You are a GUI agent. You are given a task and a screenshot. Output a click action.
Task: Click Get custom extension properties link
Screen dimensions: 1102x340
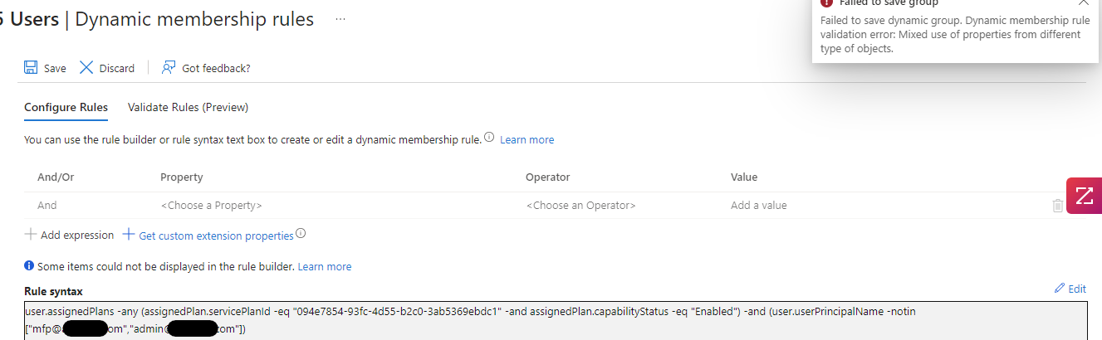tap(208, 236)
